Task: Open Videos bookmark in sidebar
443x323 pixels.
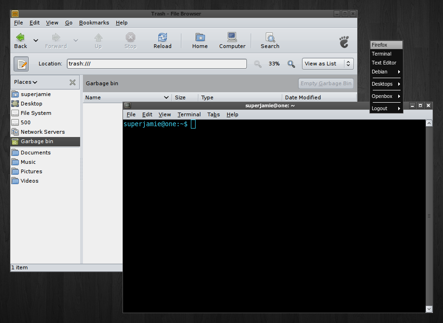Action: (x=45, y=181)
